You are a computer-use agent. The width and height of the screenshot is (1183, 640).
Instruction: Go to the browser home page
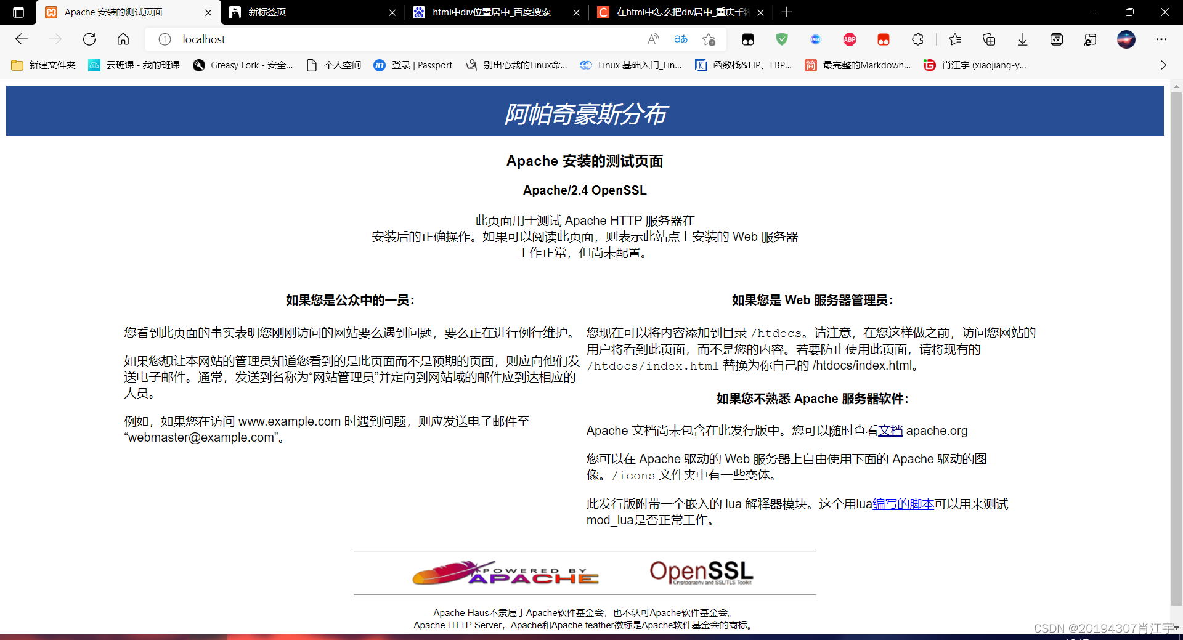tap(123, 39)
